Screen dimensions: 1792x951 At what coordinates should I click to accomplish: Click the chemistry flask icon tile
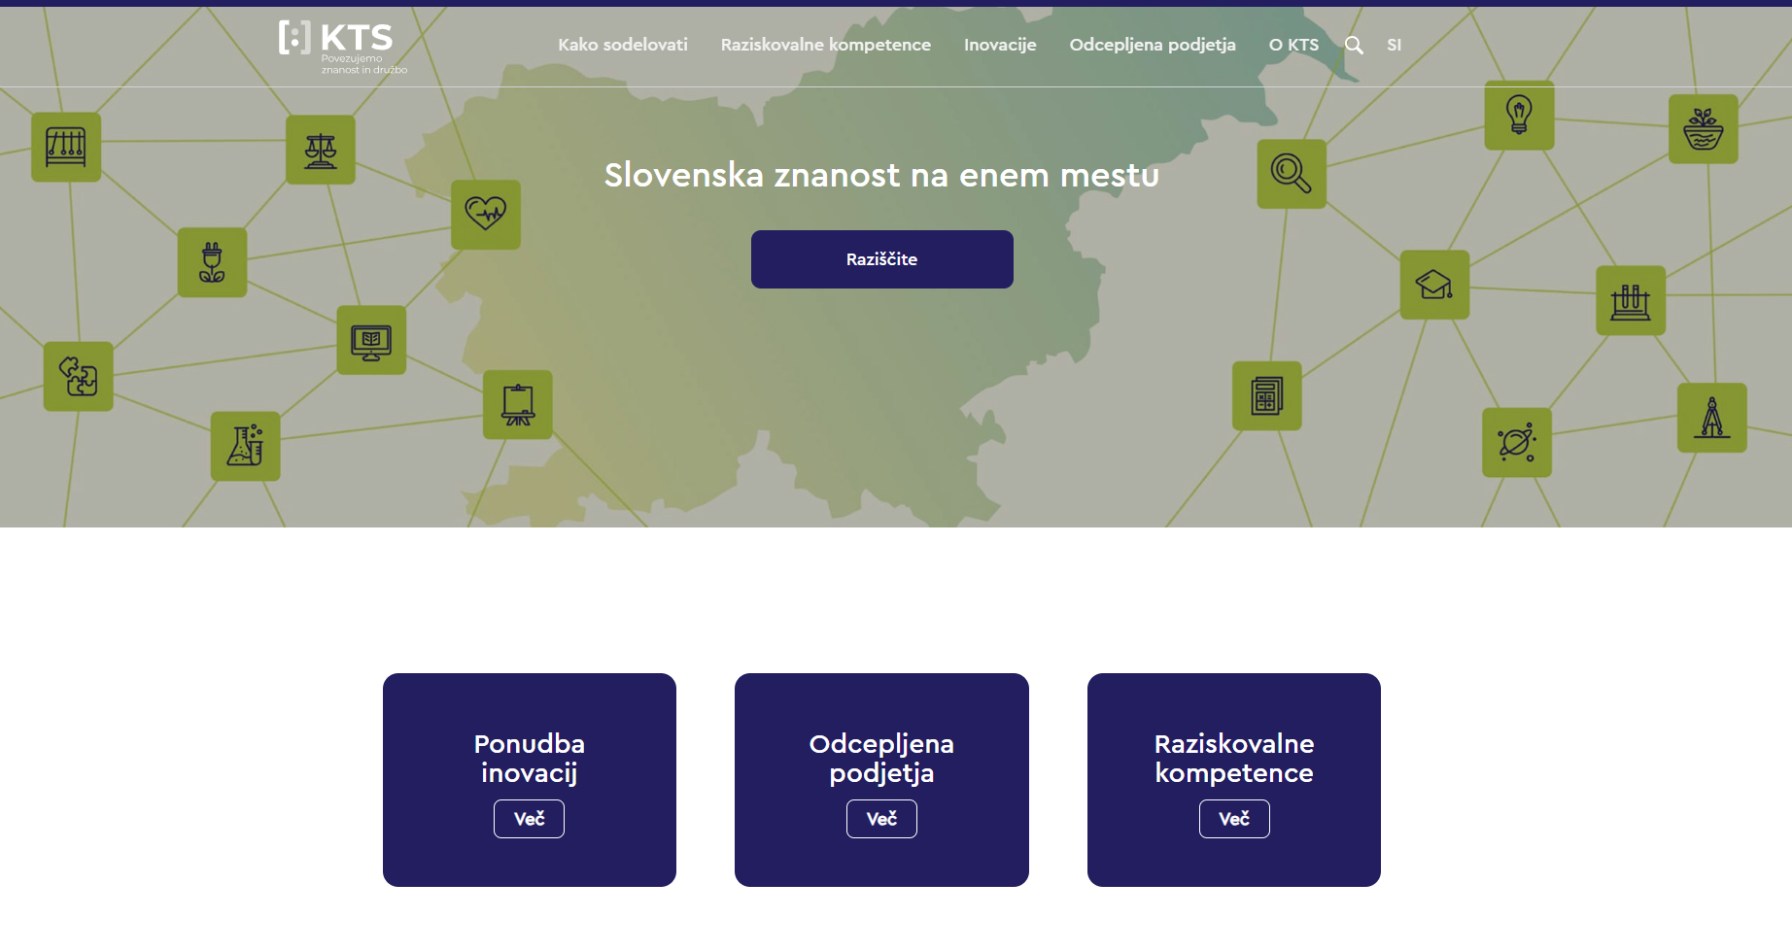click(246, 446)
